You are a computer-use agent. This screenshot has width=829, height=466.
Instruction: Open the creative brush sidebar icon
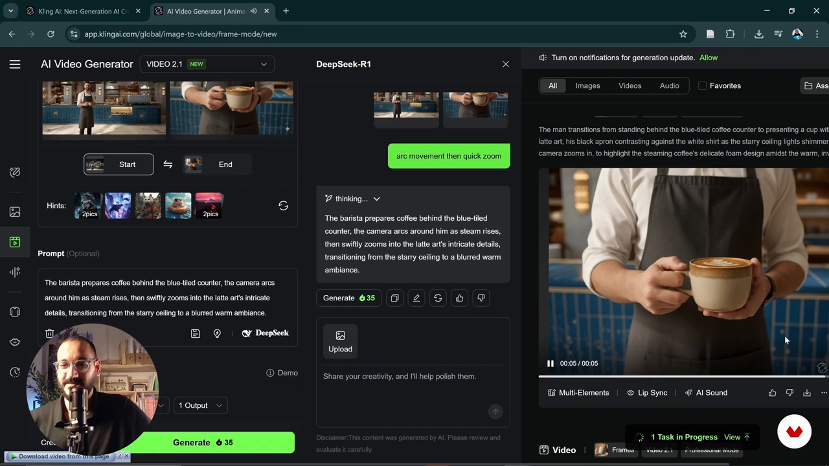point(15,172)
